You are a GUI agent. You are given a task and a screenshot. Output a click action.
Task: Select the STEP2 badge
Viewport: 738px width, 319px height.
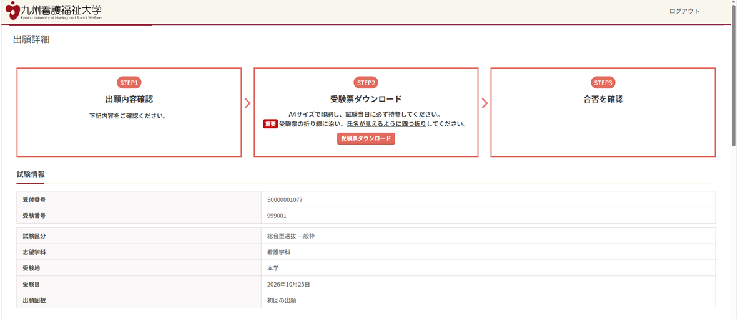366,83
